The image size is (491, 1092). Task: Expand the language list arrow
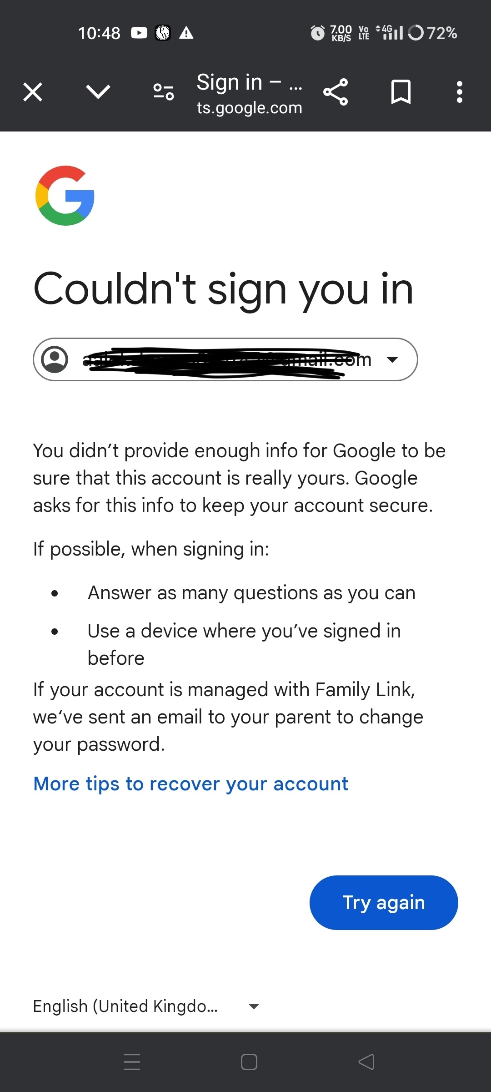point(254,1006)
